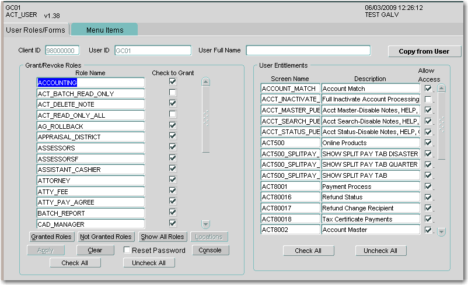Screen dimensions: 468x285
Task: Click the ACT80016 screen name field
Action: click(x=291, y=197)
